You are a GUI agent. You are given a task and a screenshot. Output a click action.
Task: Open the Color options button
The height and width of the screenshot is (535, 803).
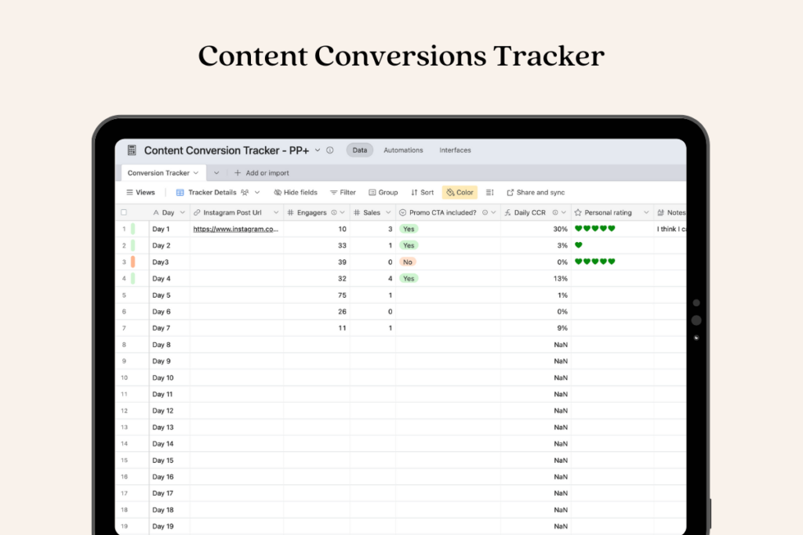pyautogui.click(x=460, y=193)
